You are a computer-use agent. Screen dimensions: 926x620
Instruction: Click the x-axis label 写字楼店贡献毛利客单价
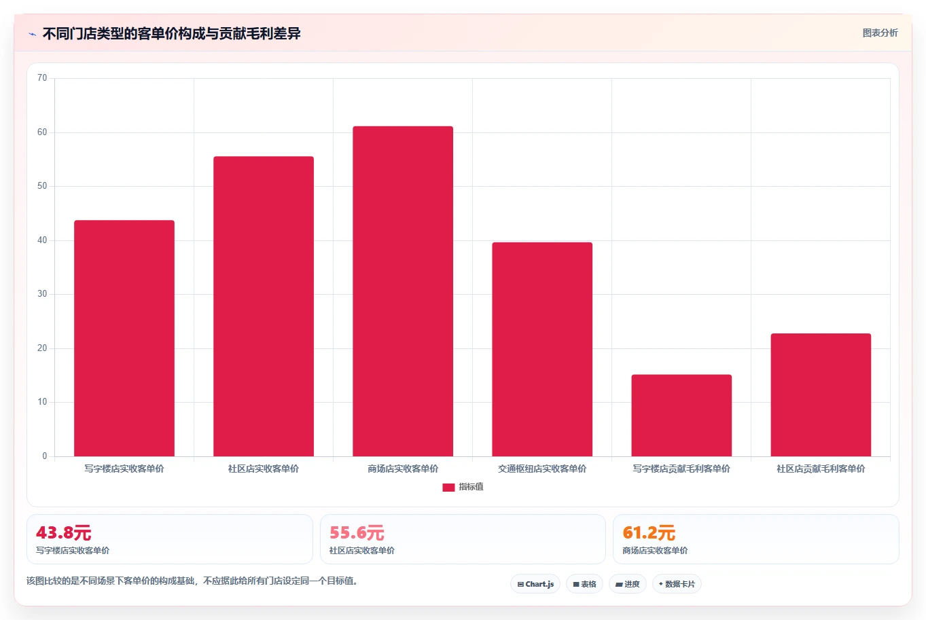(681, 469)
